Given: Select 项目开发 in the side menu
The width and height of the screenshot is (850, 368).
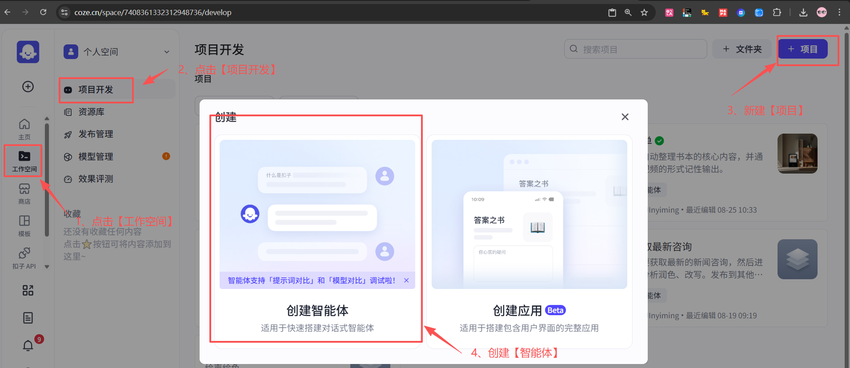Looking at the screenshot, I should [x=96, y=90].
